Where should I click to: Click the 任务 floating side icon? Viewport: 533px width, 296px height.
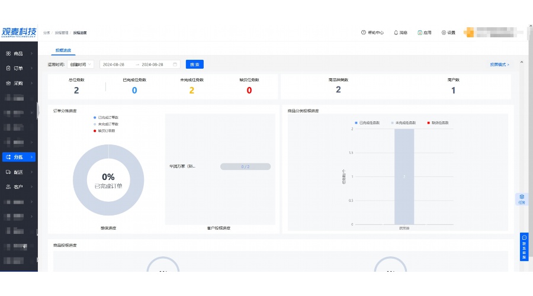522,198
